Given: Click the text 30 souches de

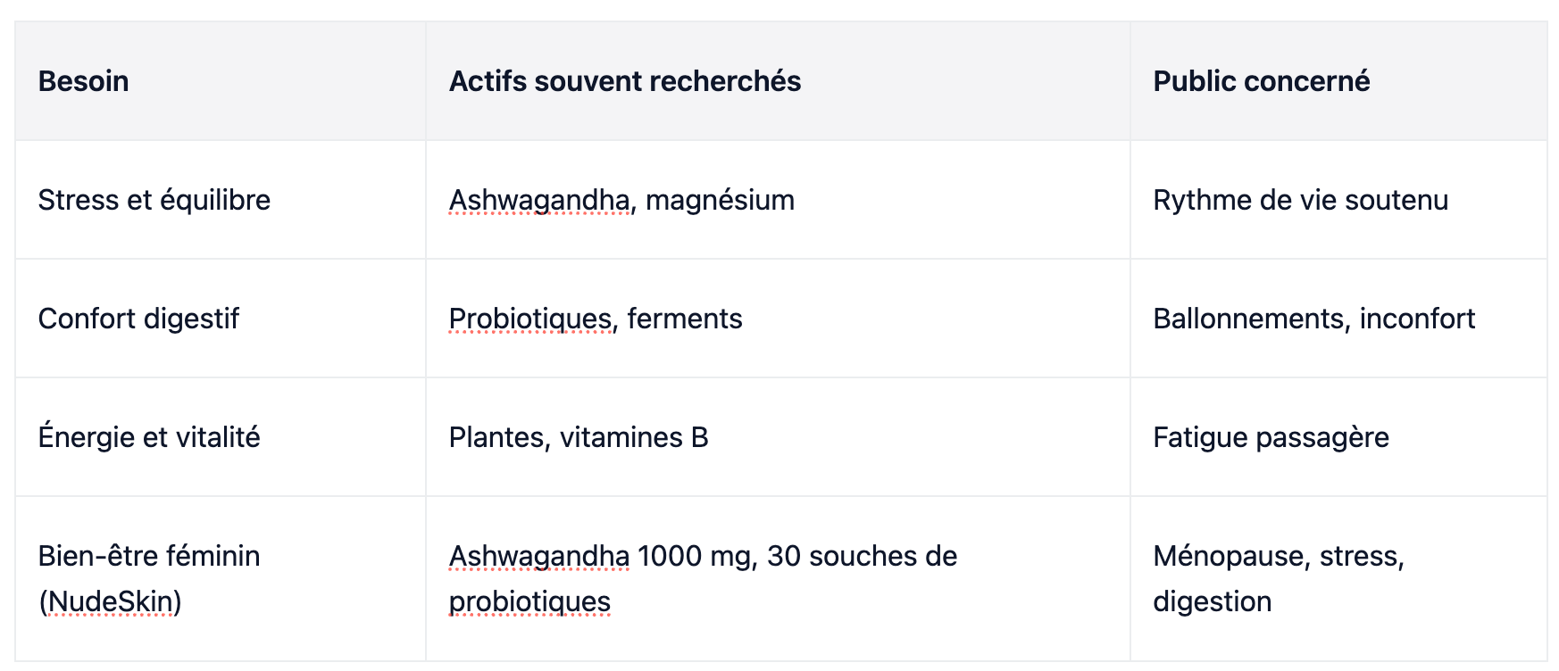Looking at the screenshot, I should point(862,556).
